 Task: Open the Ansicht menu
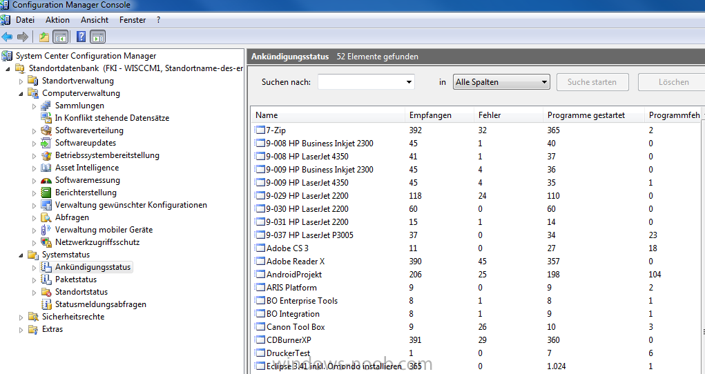pyautogui.click(x=95, y=20)
